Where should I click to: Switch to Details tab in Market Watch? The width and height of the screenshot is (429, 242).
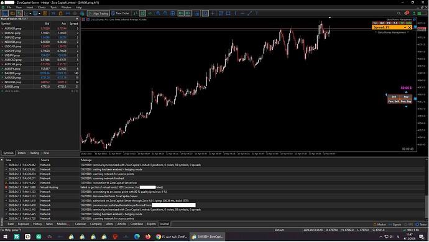pos(22,153)
